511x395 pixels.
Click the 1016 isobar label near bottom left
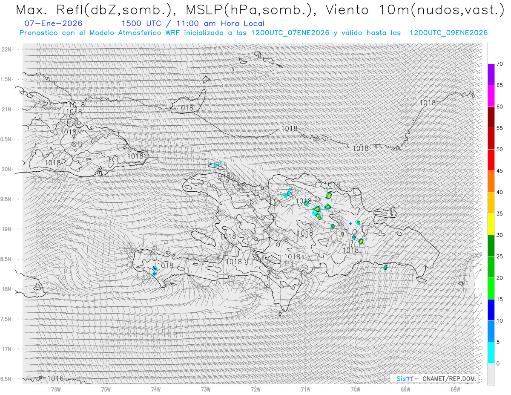[55, 378]
